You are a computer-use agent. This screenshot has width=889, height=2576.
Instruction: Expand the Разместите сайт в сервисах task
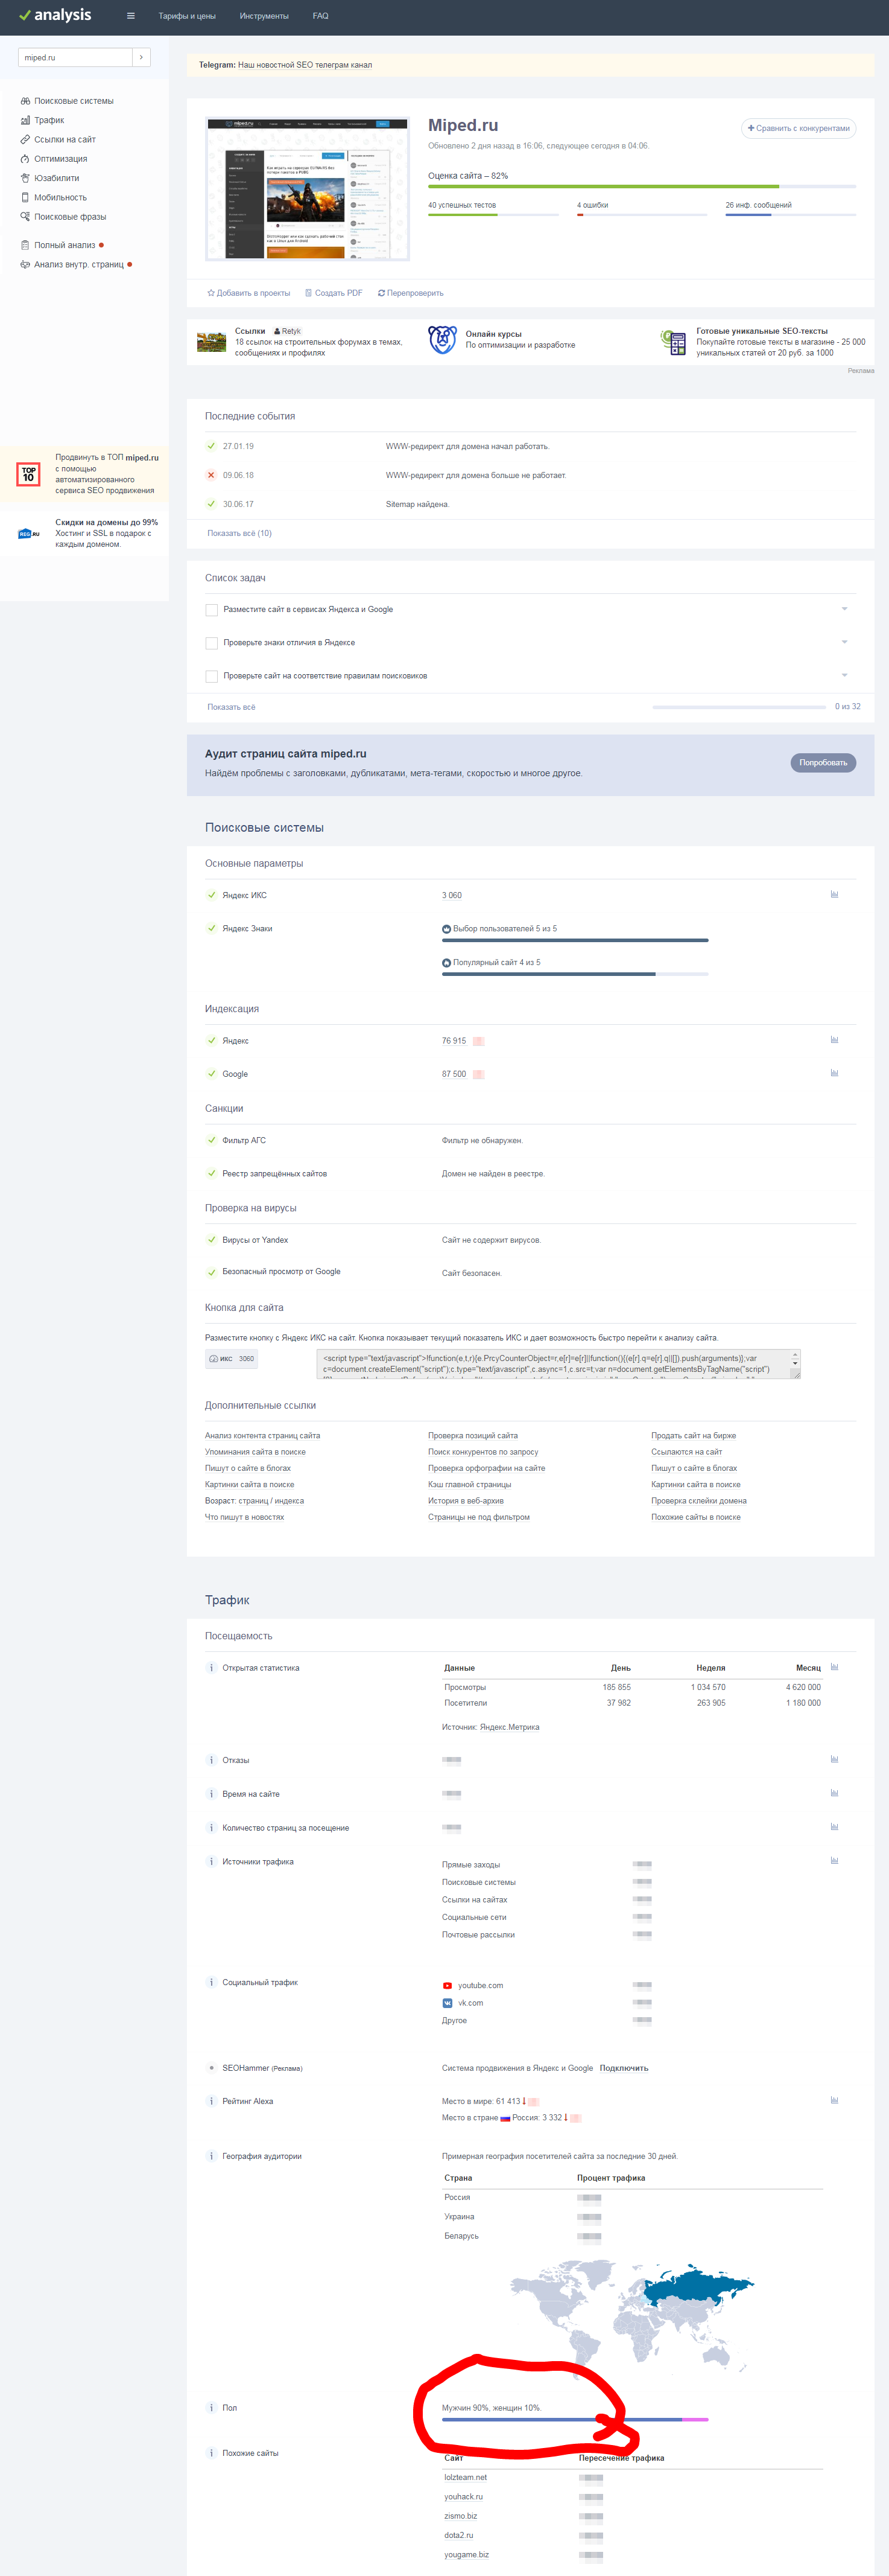click(844, 609)
